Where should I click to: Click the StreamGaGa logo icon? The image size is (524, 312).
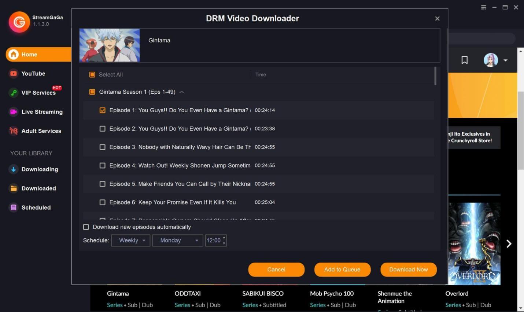pos(19,22)
